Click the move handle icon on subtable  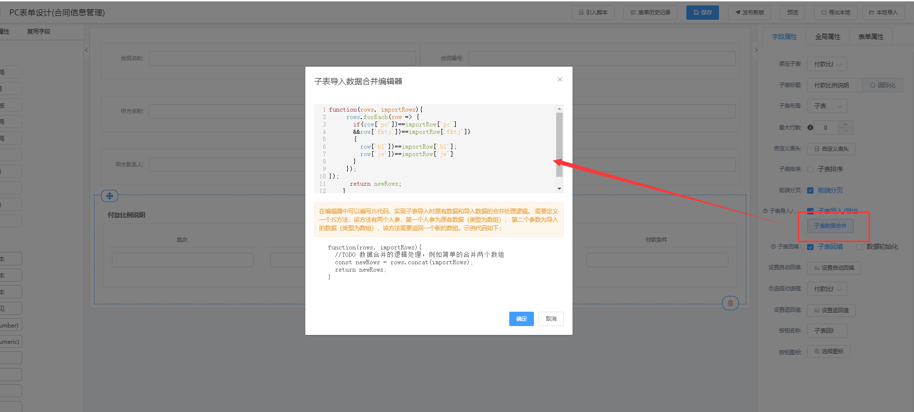click(x=109, y=196)
